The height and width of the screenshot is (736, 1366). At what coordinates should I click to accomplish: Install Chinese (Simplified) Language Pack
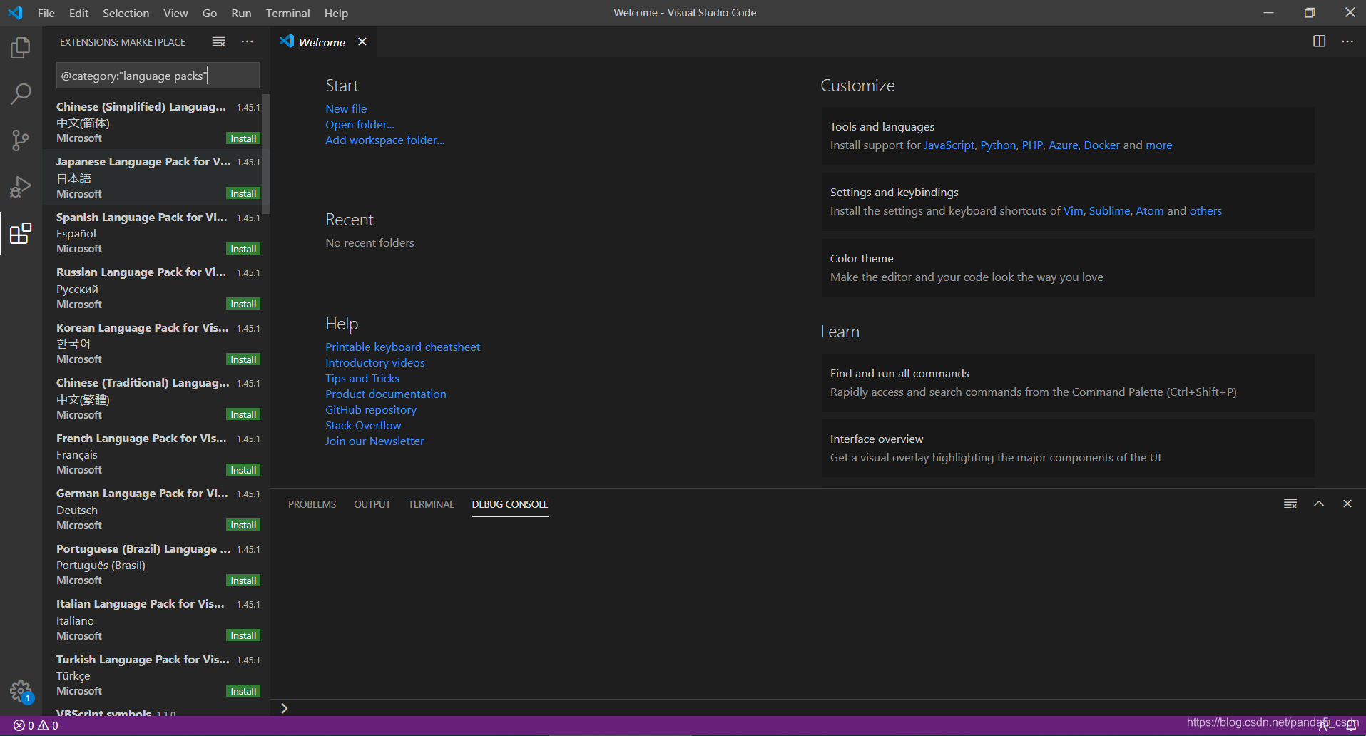[243, 138]
